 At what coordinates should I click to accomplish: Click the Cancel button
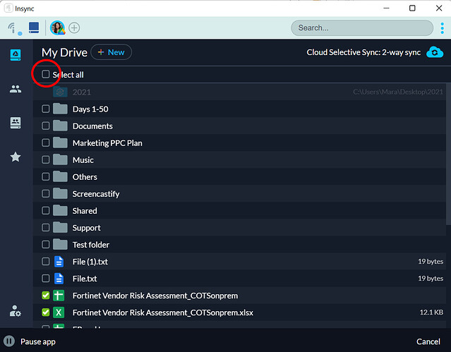(428, 341)
